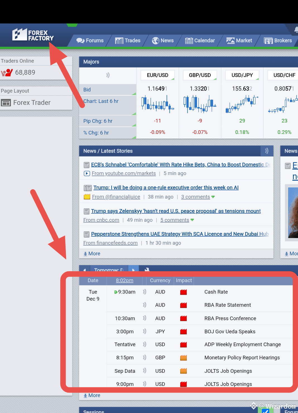Open the Calendar tab
298x413 pixels.
coord(200,41)
